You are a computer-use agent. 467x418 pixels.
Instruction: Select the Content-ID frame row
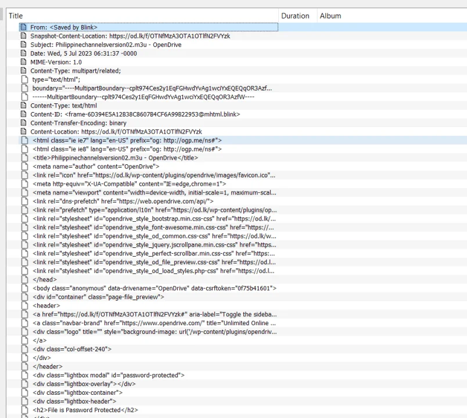(x=148, y=114)
